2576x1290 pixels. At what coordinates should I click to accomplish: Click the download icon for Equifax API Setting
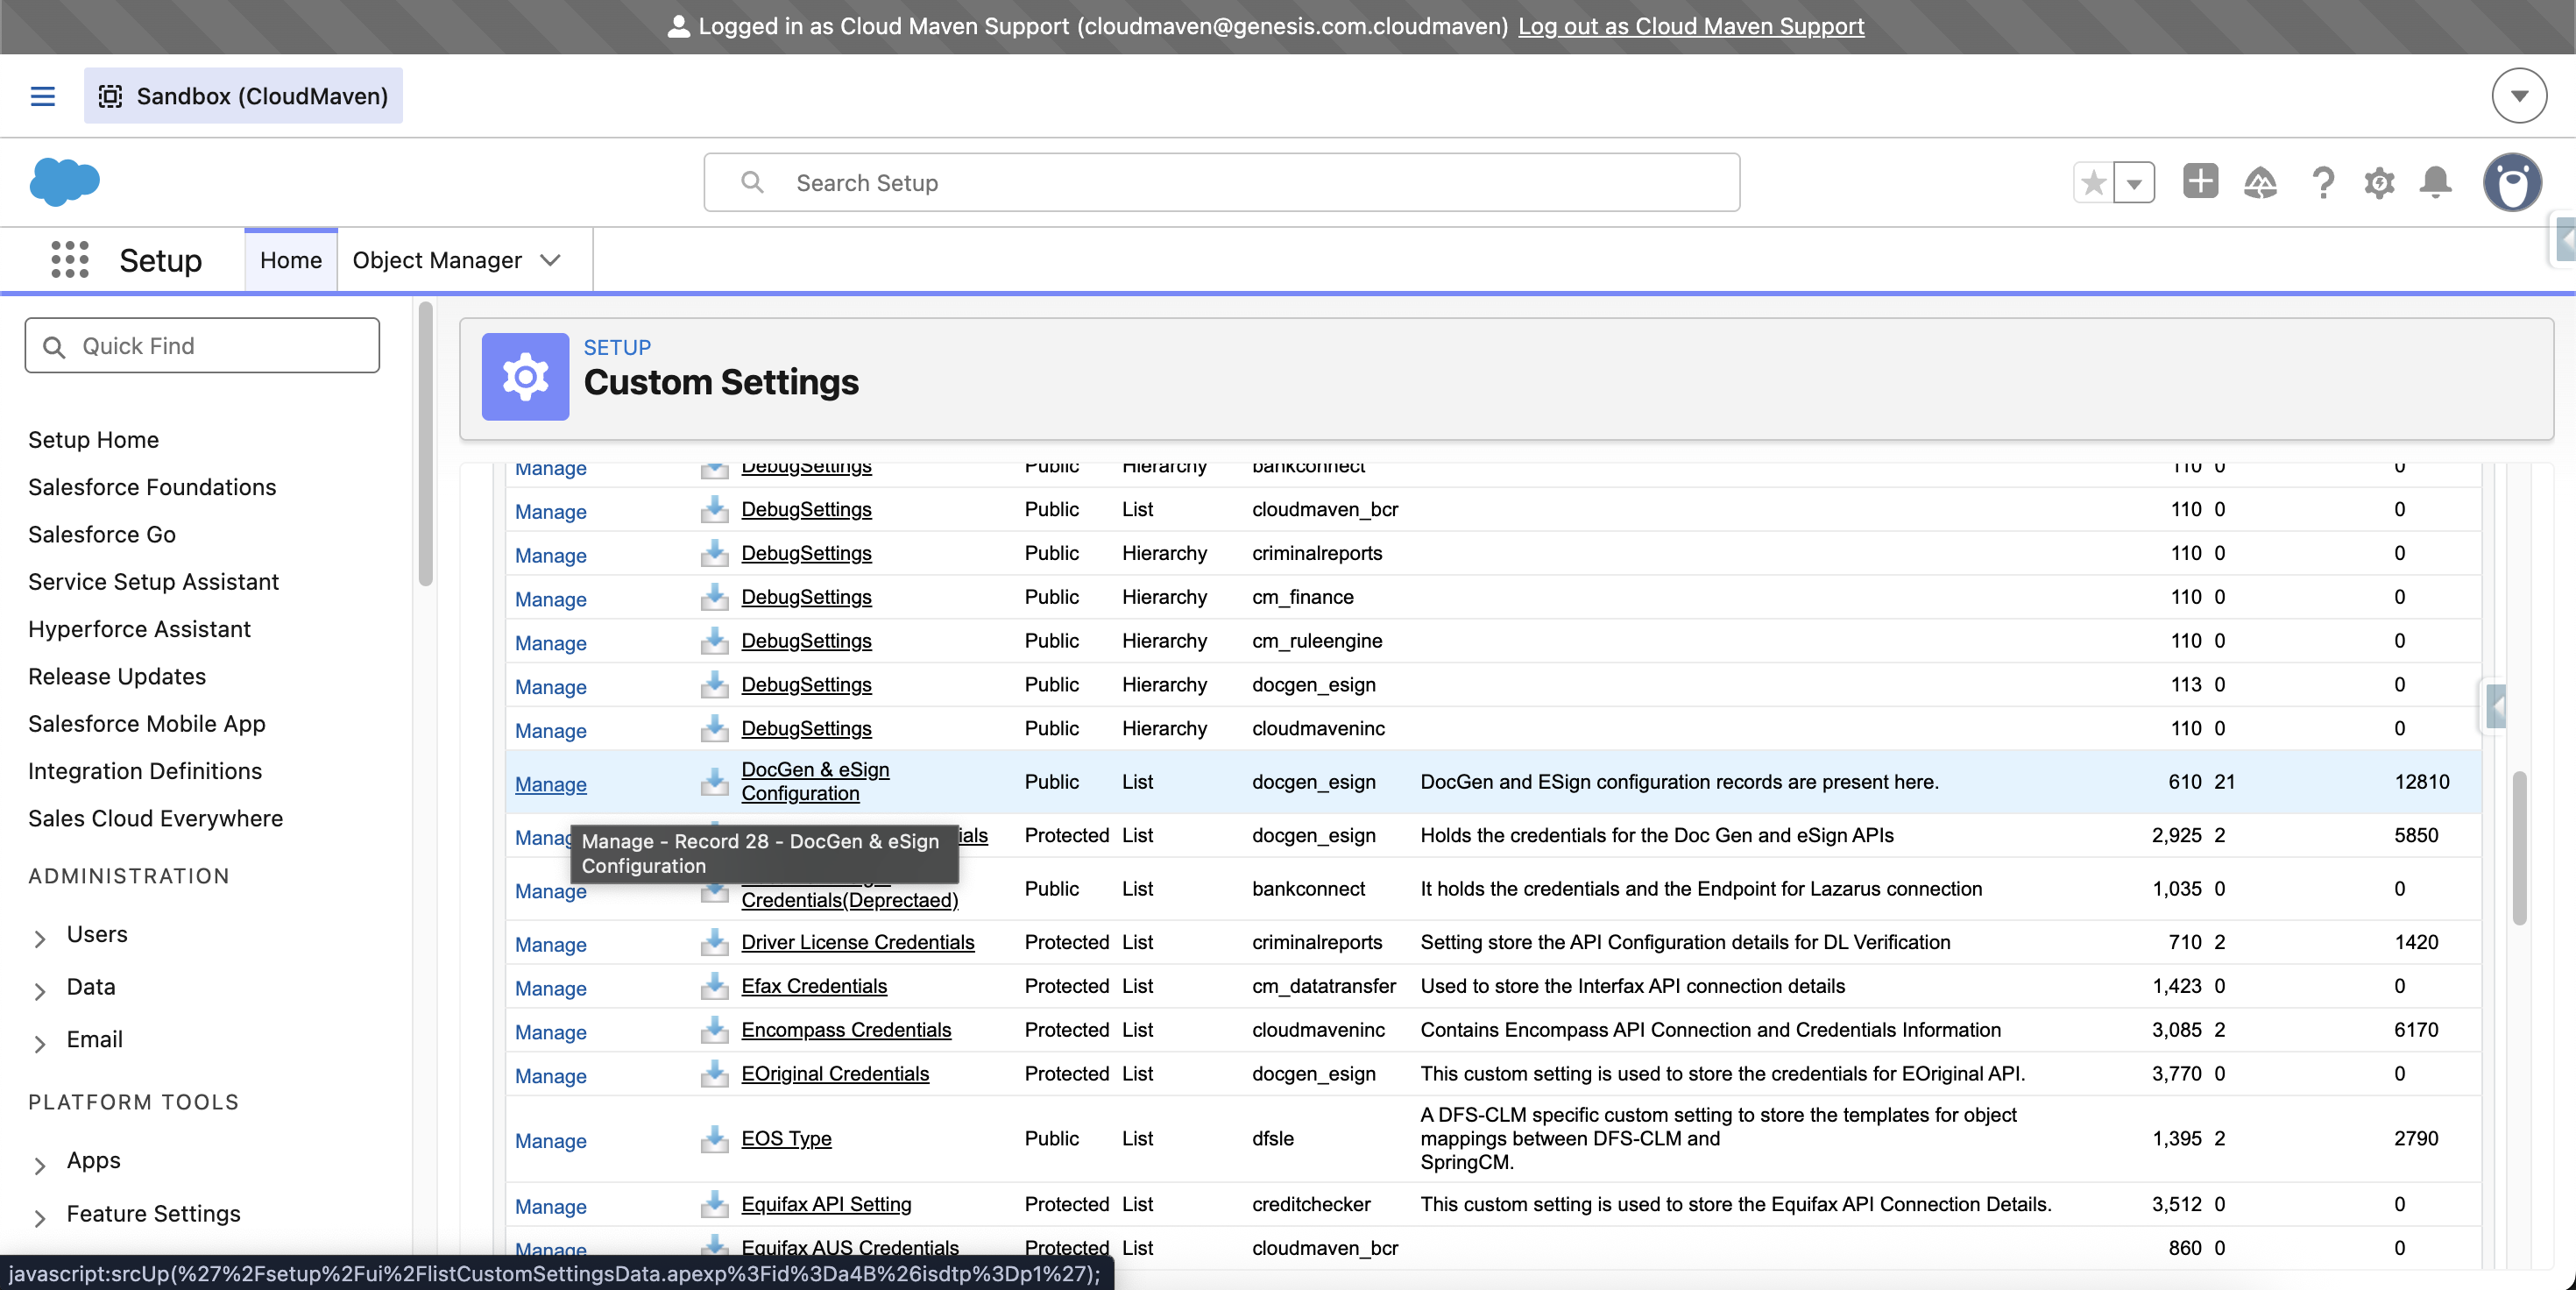click(x=714, y=1204)
